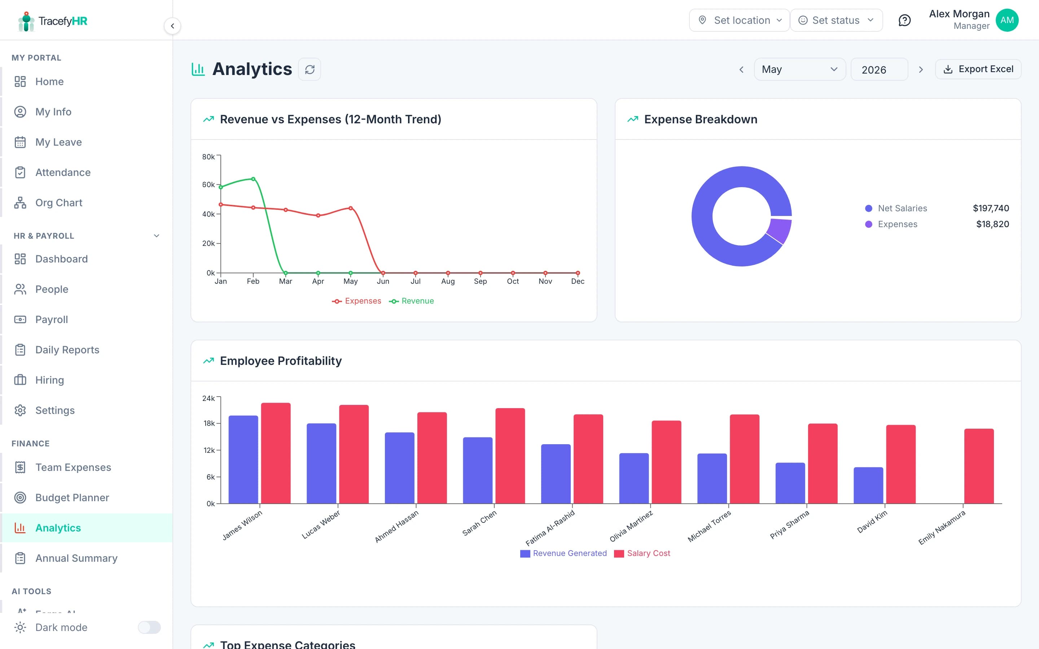Open the Set status dropdown

pos(836,20)
